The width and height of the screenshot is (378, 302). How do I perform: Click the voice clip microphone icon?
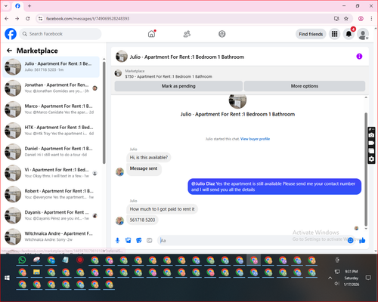[117, 241]
